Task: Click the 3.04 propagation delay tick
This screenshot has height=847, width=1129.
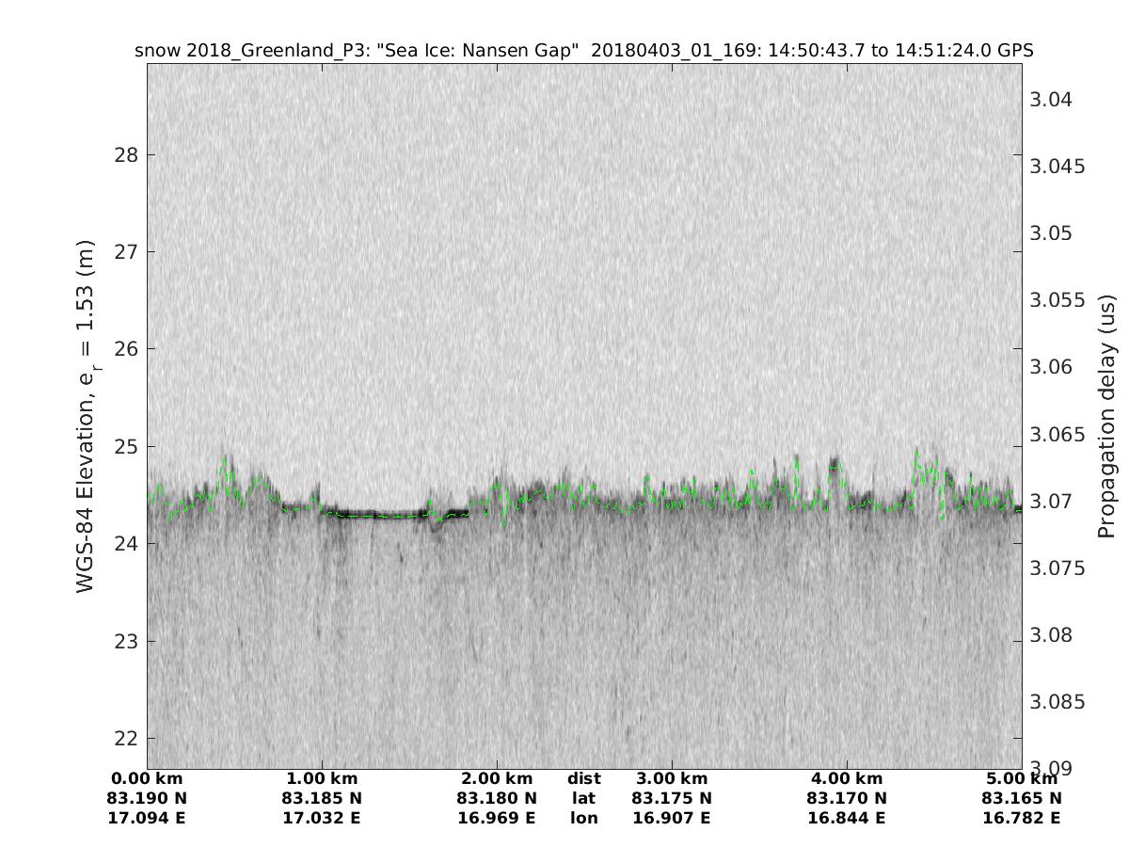Action: point(1054,100)
